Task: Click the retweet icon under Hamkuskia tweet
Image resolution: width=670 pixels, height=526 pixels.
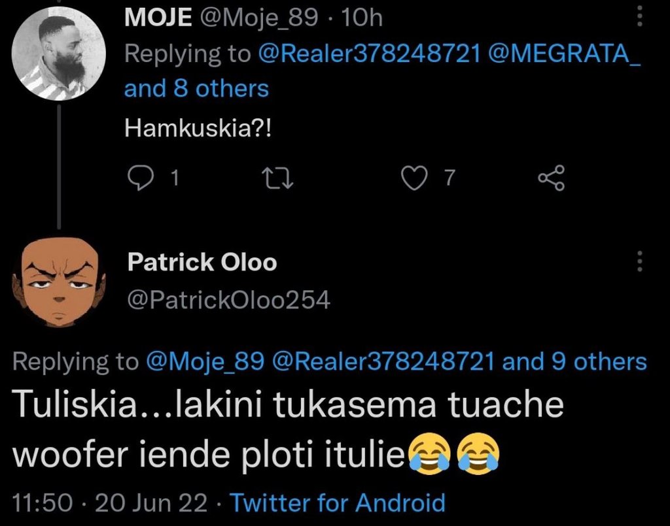Action: [x=278, y=176]
